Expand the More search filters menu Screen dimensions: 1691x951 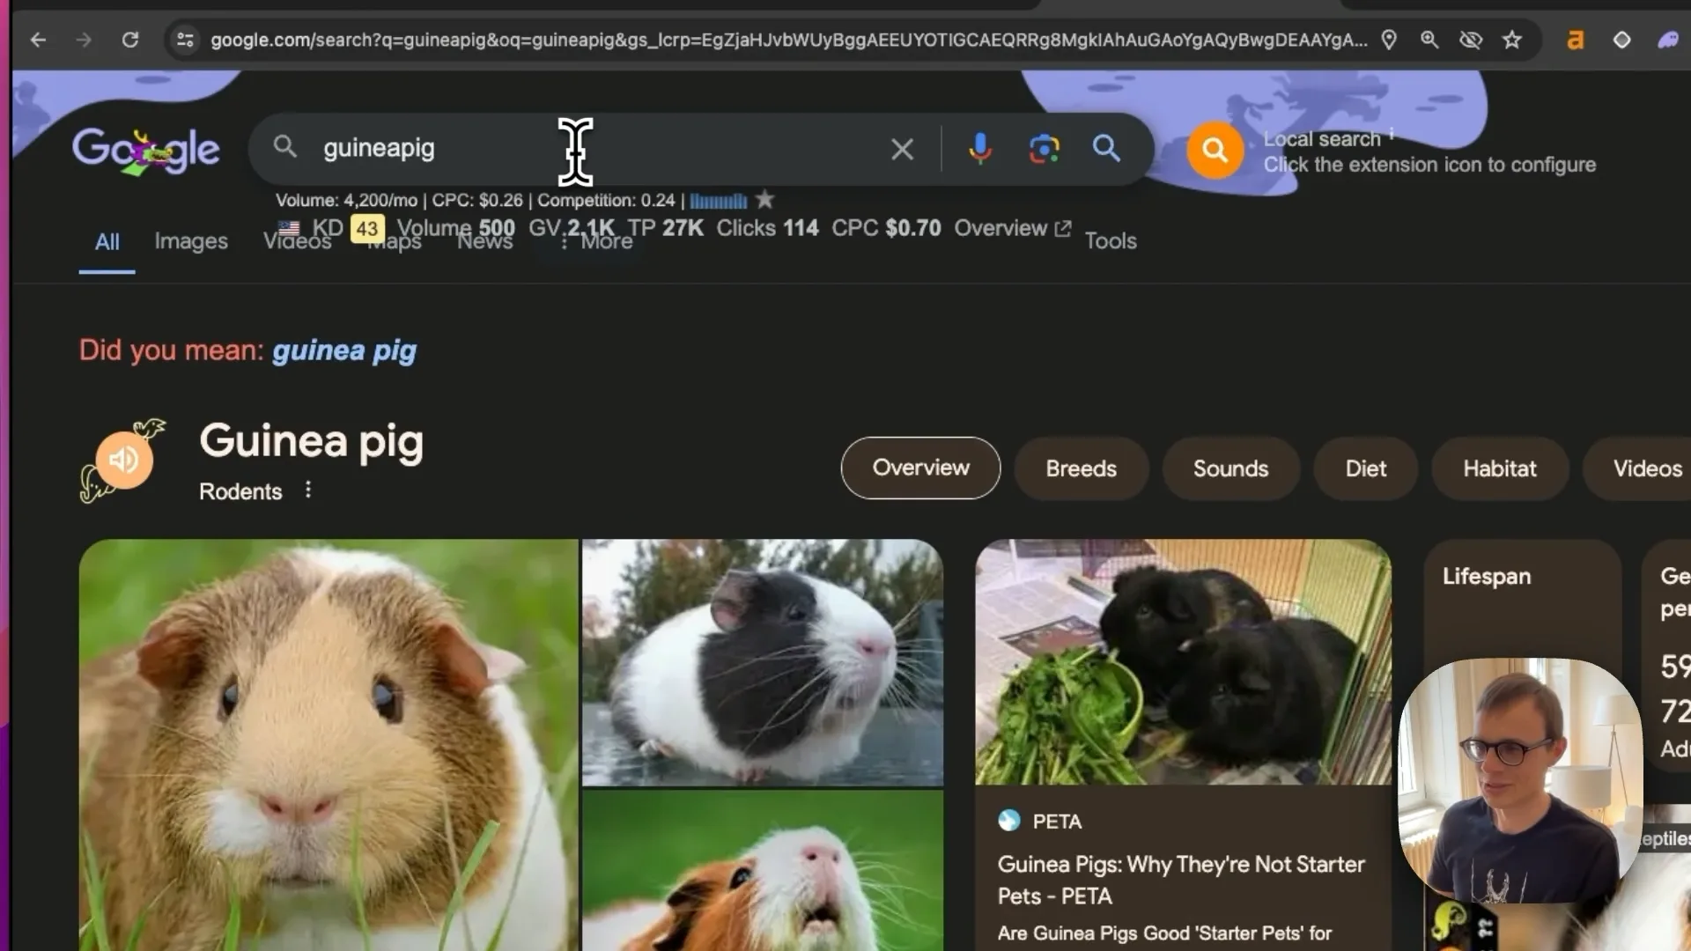tap(597, 241)
